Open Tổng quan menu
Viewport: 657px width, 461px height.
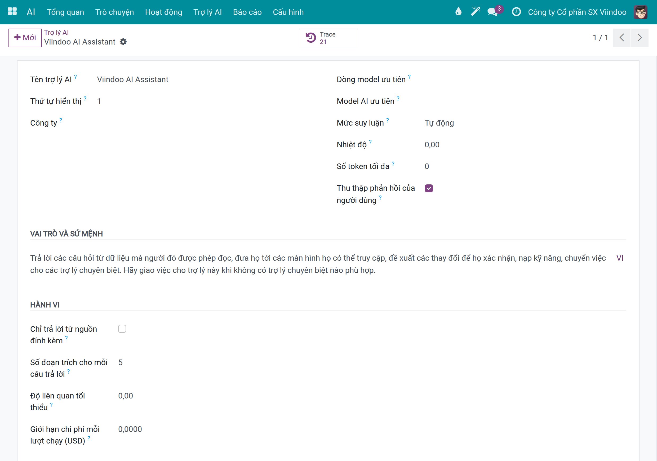click(x=65, y=12)
